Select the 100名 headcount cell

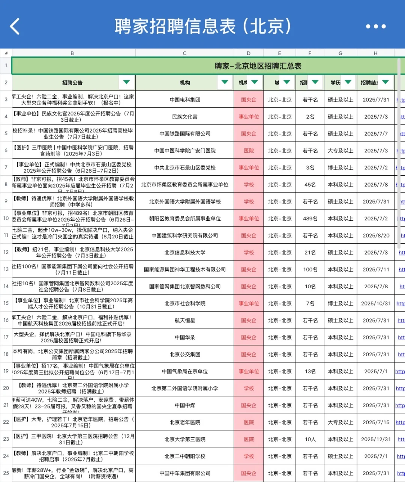coord(310,270)
